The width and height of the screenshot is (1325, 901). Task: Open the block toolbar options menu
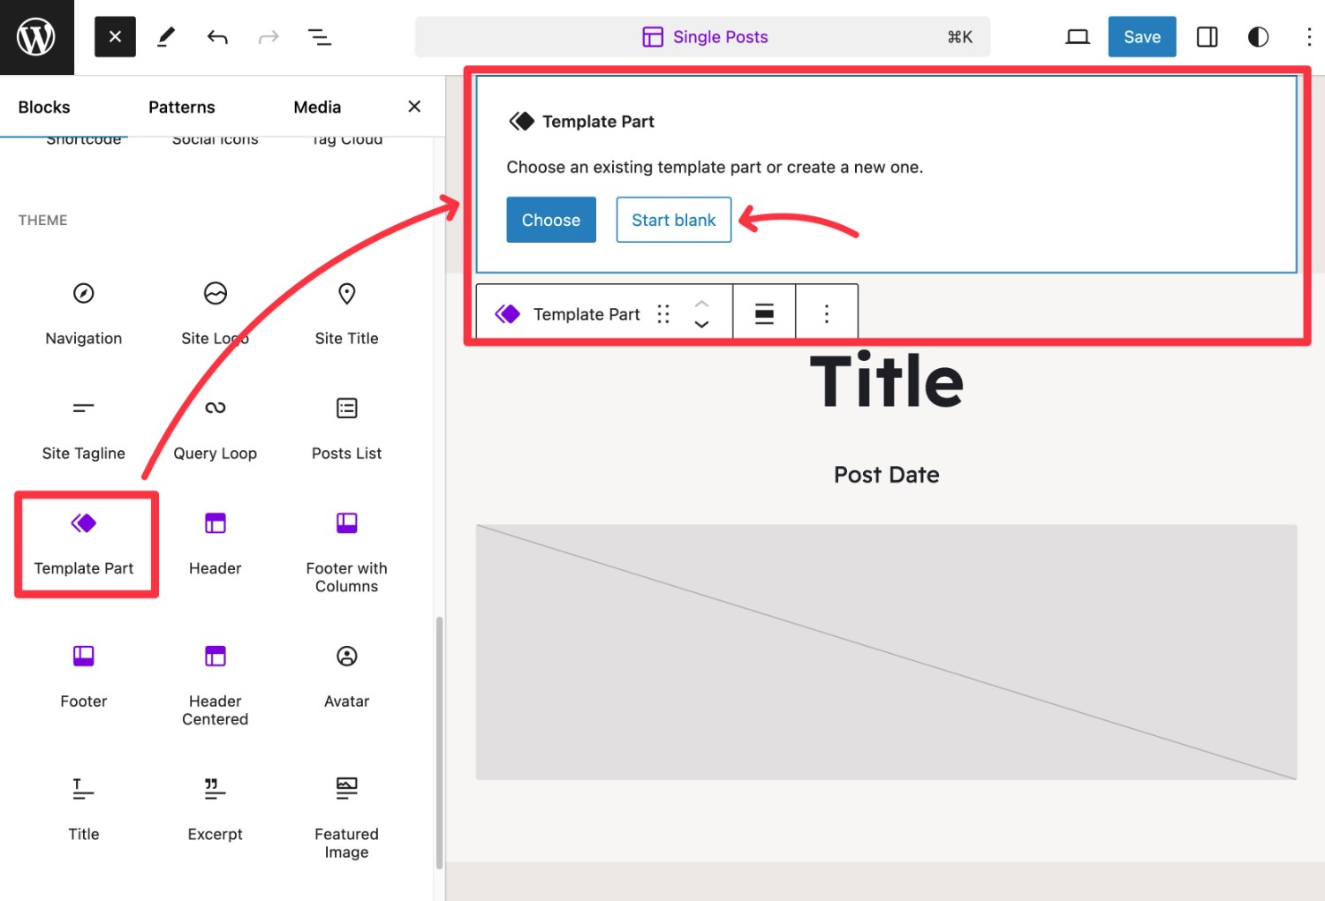pyautogui.click(x=827, y=314)
